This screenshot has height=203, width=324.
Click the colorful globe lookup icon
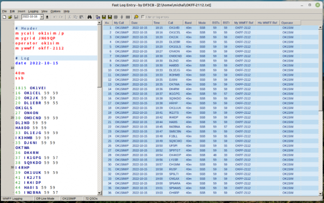136,17
